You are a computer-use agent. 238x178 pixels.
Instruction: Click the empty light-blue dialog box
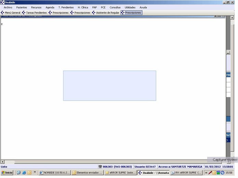click(x=109, y=86)
